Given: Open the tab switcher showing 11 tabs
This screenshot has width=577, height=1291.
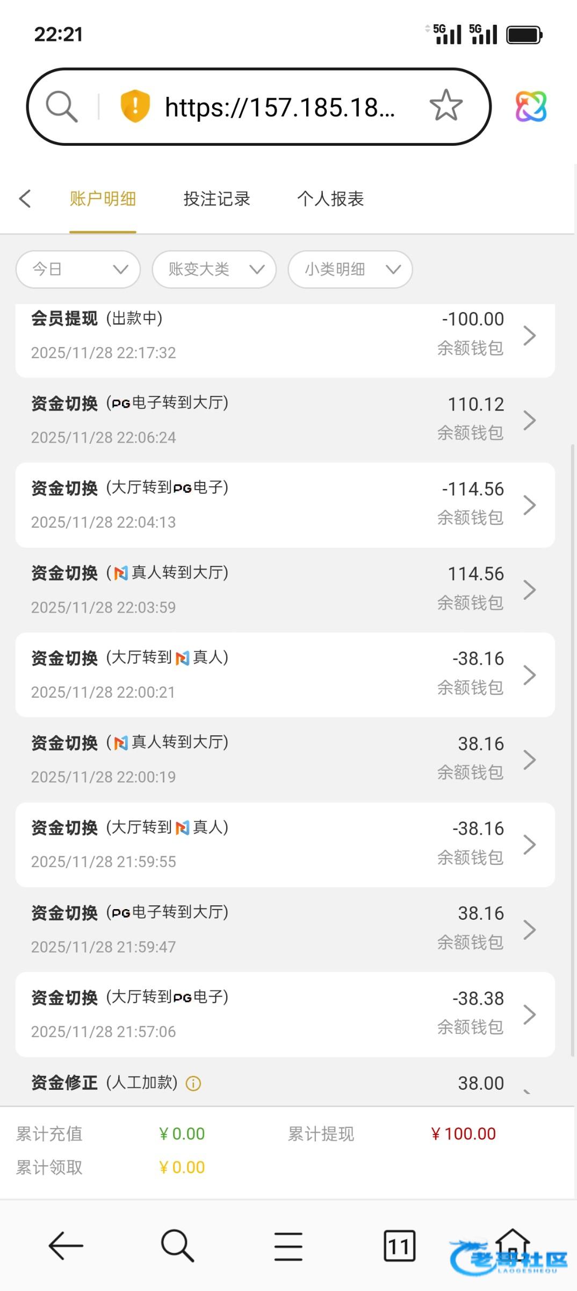Looking at the screenshot, I should pos(399,1245).
